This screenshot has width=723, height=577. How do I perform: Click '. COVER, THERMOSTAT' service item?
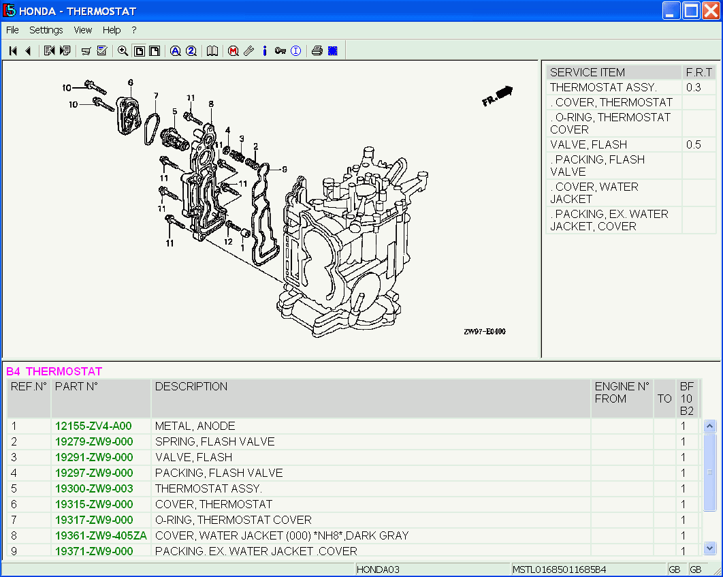(x=611, y=102)
